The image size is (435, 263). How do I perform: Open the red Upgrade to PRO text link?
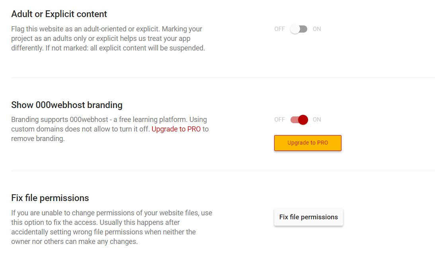(x=176, y=129)
